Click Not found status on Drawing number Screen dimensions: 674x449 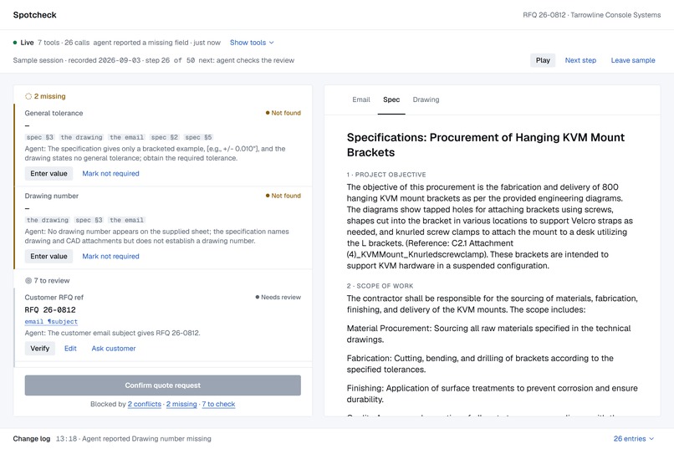click(283, 196)
